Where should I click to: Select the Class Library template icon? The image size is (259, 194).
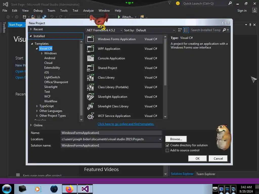point(91,77)
